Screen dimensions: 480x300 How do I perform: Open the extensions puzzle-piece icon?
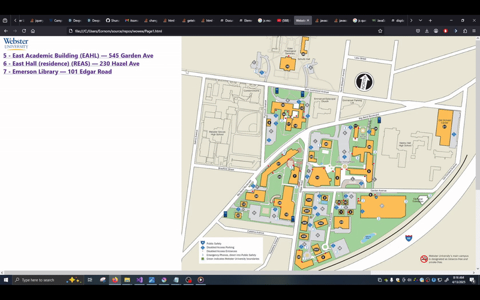(x=465, y=31)
